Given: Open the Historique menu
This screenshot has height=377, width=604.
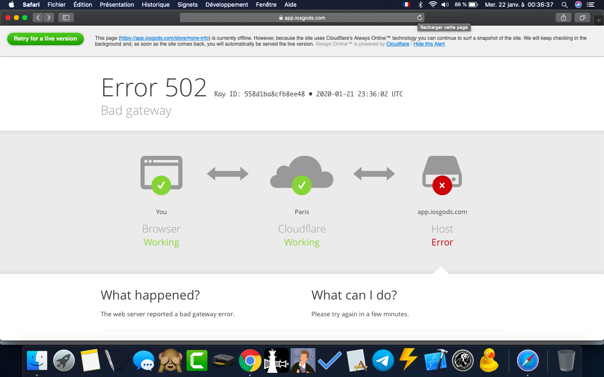Looking at the screenshot, I should (156, 5).
